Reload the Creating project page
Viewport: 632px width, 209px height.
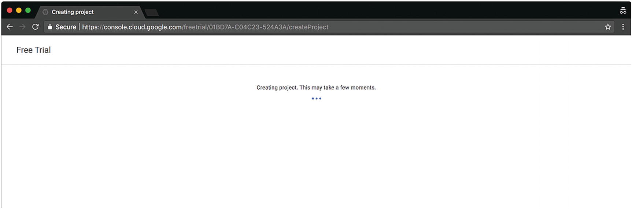(x=35, y=27)
